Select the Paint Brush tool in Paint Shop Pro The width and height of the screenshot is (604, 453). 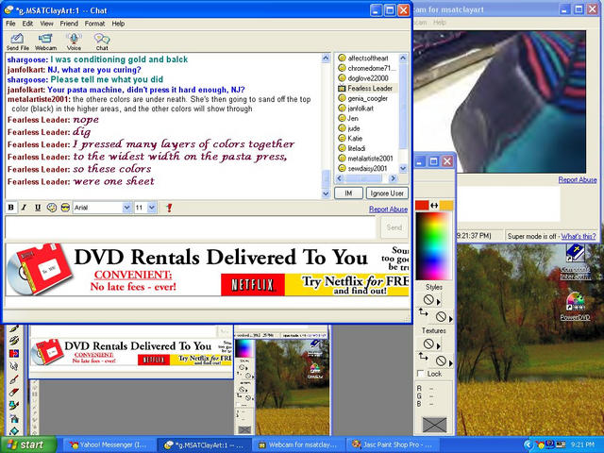pyautogui.click(x=14, y=329)
